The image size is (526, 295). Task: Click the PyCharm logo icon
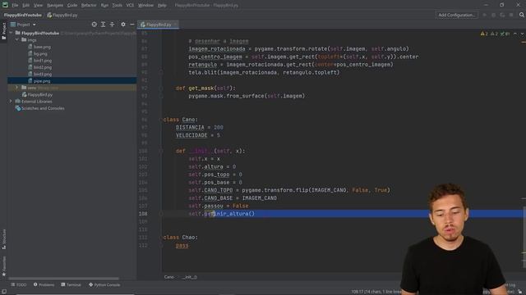tap(5, 5)
